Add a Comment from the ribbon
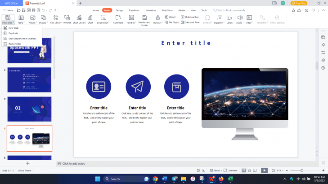 pyautogui.click(x=118, y=20)
